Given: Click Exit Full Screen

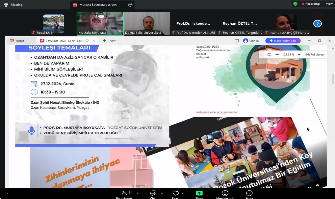Looking at the screenshot, I should tap(315, 54).
